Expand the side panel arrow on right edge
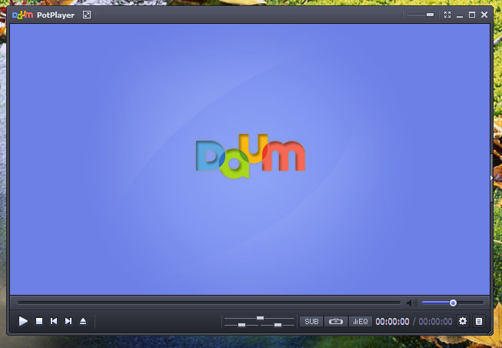 point(491,177)
